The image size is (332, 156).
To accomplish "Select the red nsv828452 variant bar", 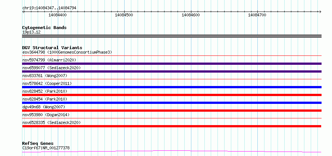I will click(172, 95).
